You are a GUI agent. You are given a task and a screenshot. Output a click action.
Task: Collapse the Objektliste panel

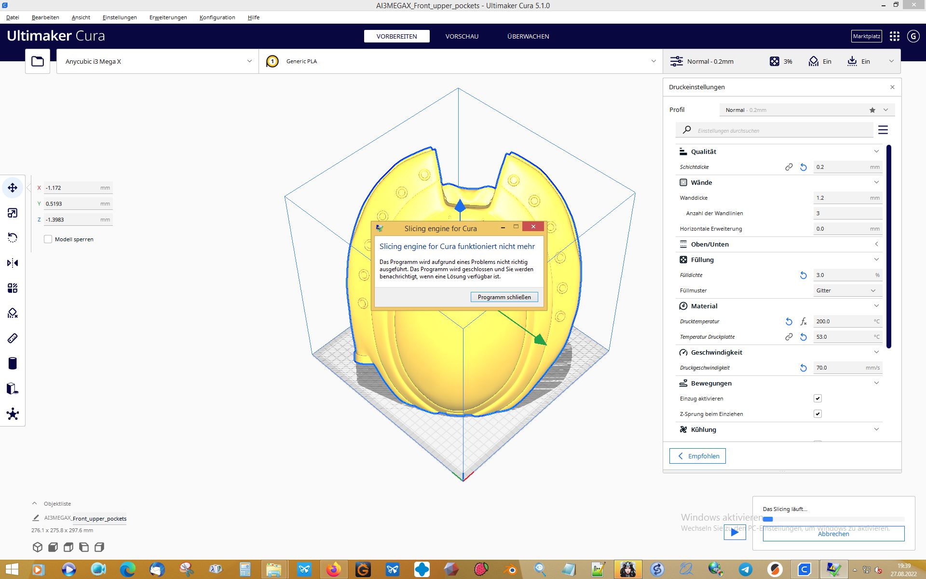click(33, 503)
